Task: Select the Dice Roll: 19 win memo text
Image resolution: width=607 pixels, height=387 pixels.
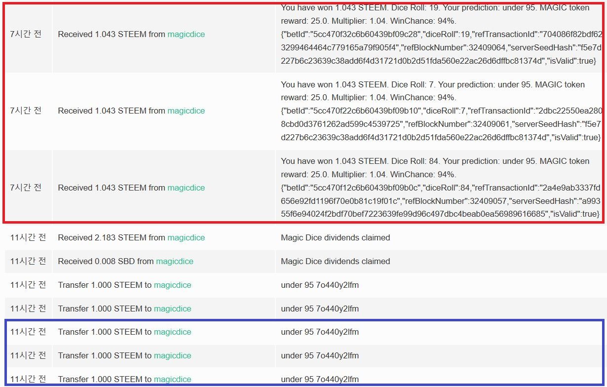Action: (x=441, y=34)
